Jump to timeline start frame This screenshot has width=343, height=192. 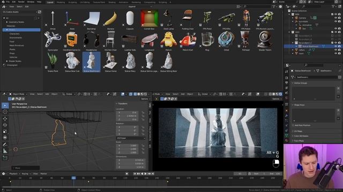[x=135, y=174]
